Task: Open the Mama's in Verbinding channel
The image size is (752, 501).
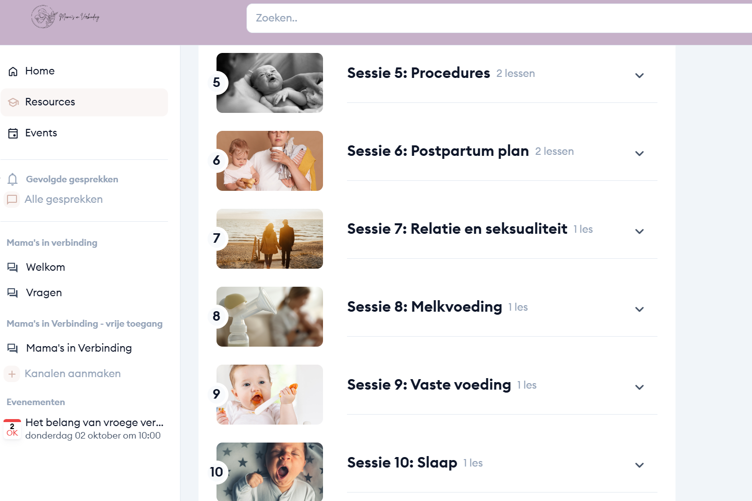Action: [x=79, y=348]
